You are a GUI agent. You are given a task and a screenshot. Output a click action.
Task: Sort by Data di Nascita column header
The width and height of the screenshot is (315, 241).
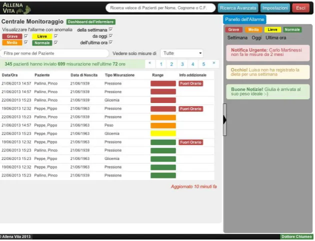(84, 75)
